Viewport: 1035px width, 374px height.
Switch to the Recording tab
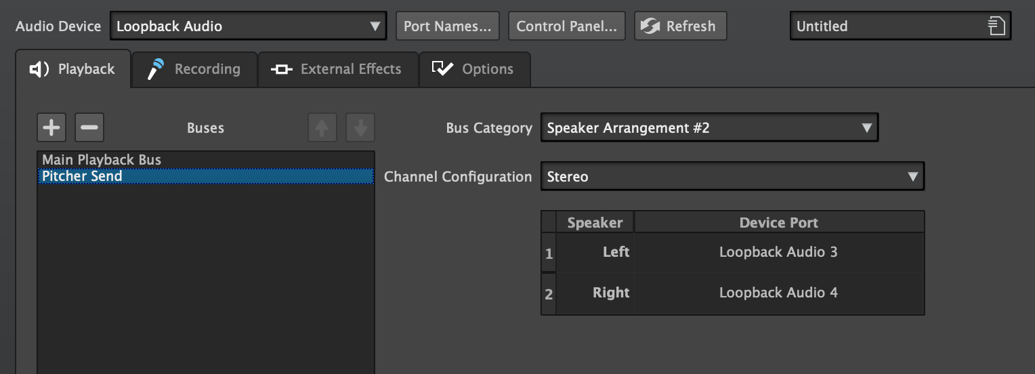point(194,69)
